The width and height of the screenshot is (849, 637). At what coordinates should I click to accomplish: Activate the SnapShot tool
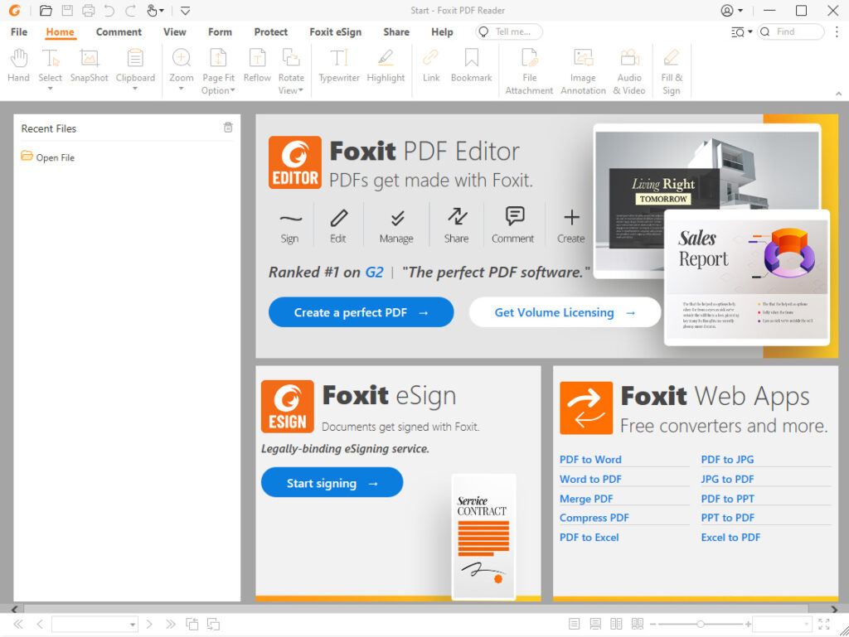tap(90, 65)
